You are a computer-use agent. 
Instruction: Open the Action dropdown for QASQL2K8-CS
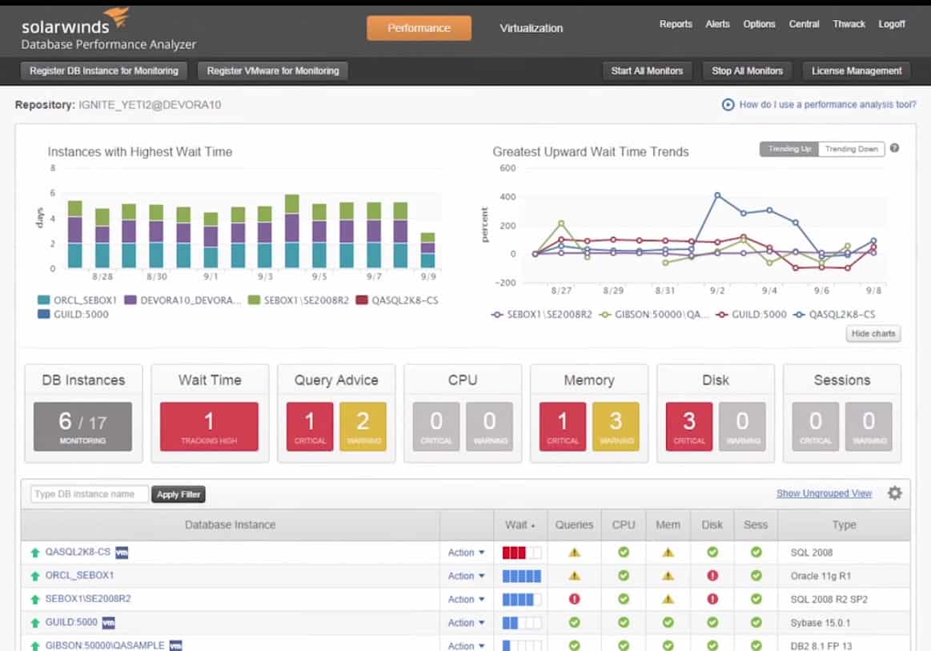coord(466,553)
